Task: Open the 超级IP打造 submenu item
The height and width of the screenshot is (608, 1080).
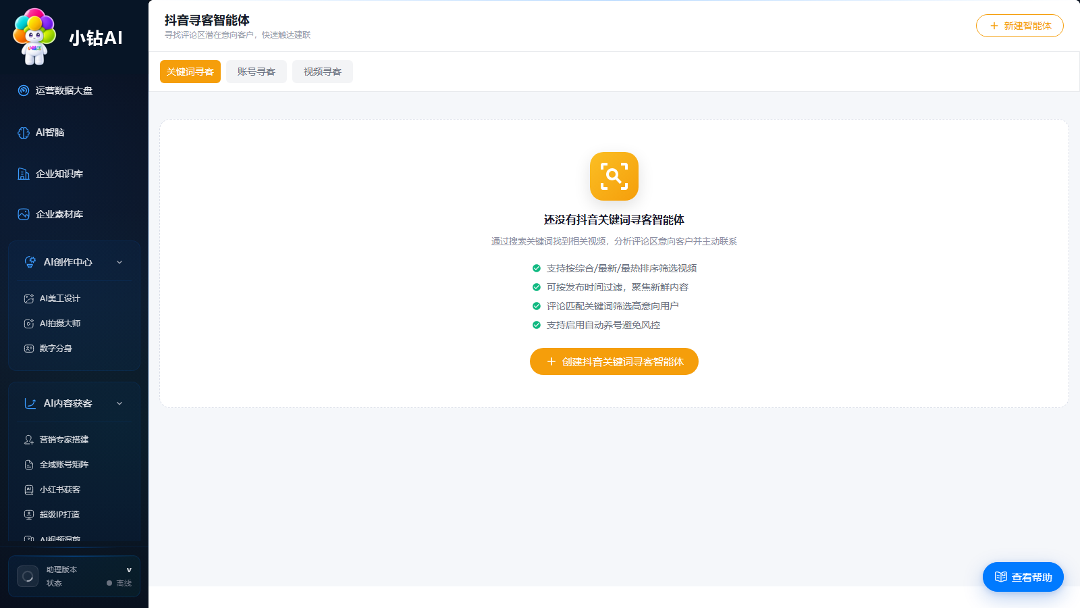Action: tap(74, 515)
